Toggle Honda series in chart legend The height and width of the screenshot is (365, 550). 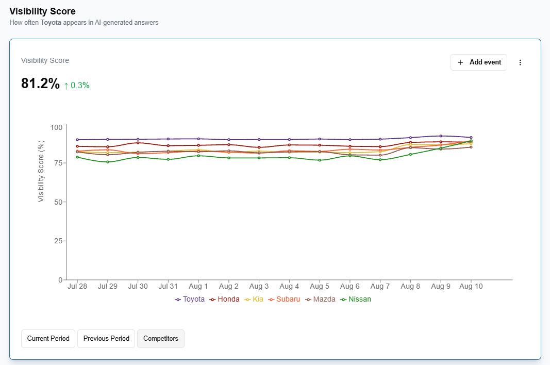click(x=225, y=300)
